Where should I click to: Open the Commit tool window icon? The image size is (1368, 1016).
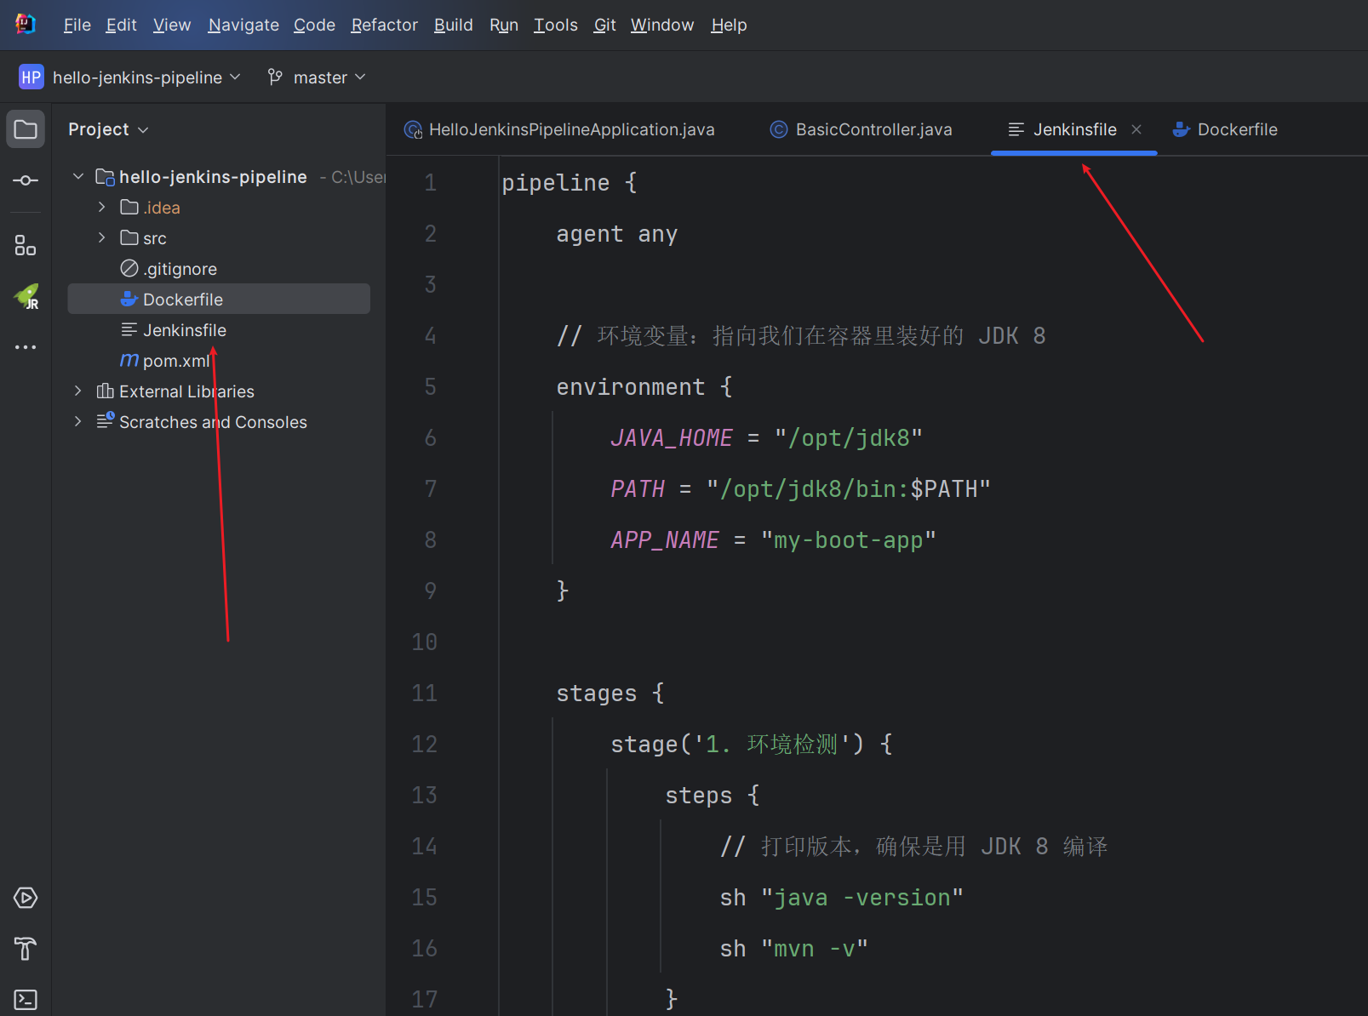(26, 180)
